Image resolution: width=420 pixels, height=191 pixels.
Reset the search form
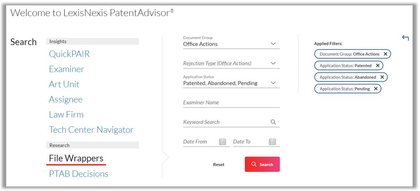(x=218, y=165)
